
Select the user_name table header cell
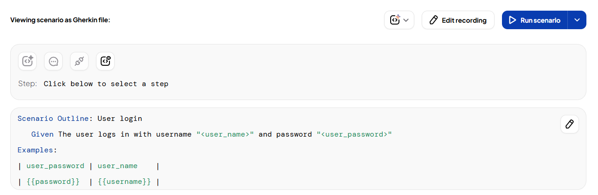(118, 166)
